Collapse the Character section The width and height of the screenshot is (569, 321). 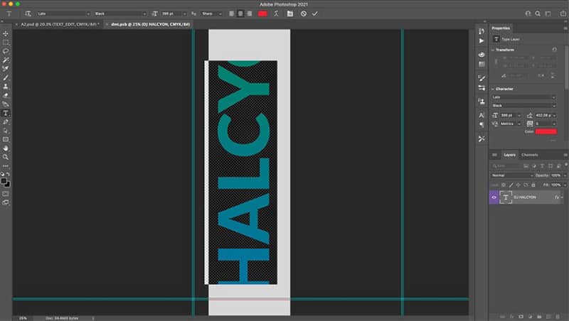[492, 89]
